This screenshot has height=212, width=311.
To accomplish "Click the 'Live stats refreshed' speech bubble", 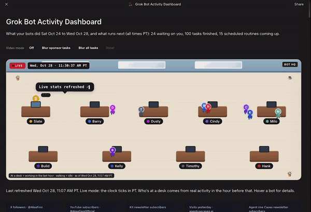I will (x=65, y=87).
